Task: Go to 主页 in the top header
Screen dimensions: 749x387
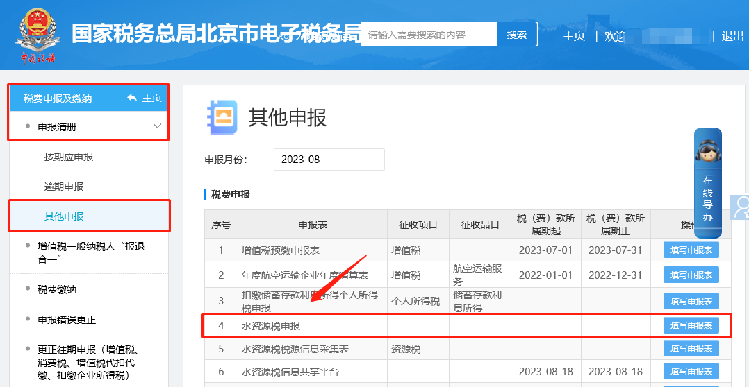Action: pyautogui.click(x=574, y=36)
